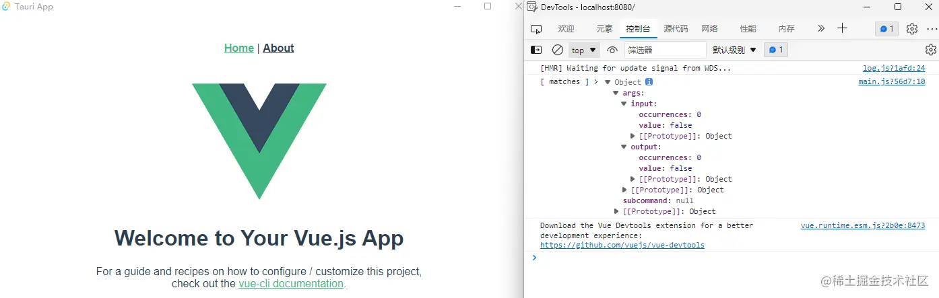Clear the console with the ban icon
This screenshot has width=939, height=298.
[x=558, y=50]
